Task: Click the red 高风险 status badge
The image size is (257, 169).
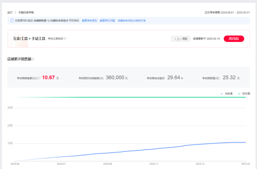Action: [x=234, y=39]
